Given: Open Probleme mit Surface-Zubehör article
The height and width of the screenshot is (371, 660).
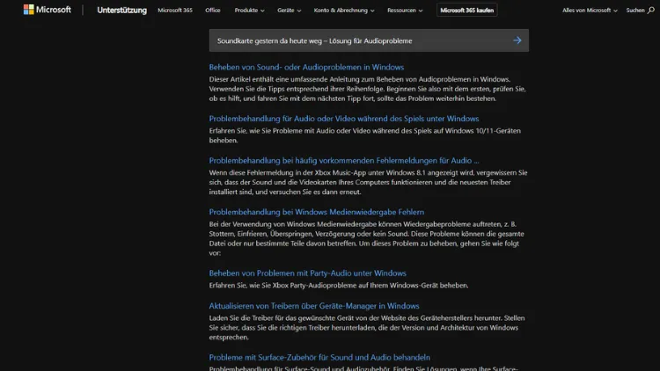Looking at the screenshot, I should coord(319,357).
